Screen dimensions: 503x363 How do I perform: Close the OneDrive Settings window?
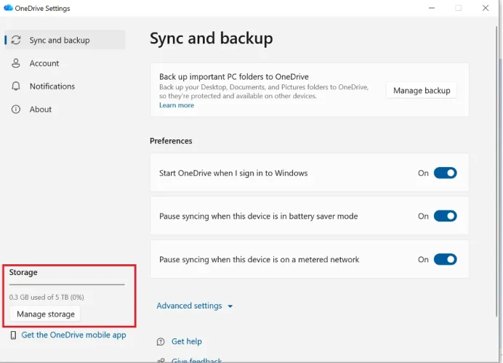click(x=486, y=8)
